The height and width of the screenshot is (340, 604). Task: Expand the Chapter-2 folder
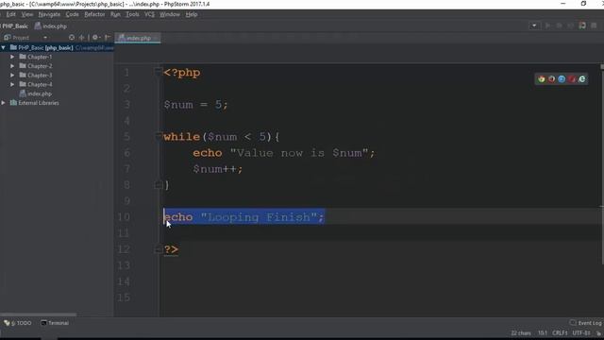12,66
